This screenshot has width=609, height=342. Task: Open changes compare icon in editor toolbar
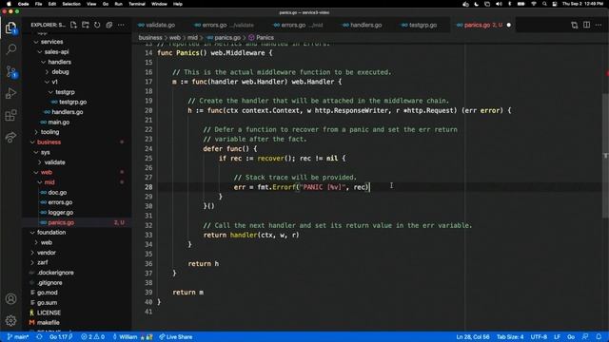coord(575,26)
